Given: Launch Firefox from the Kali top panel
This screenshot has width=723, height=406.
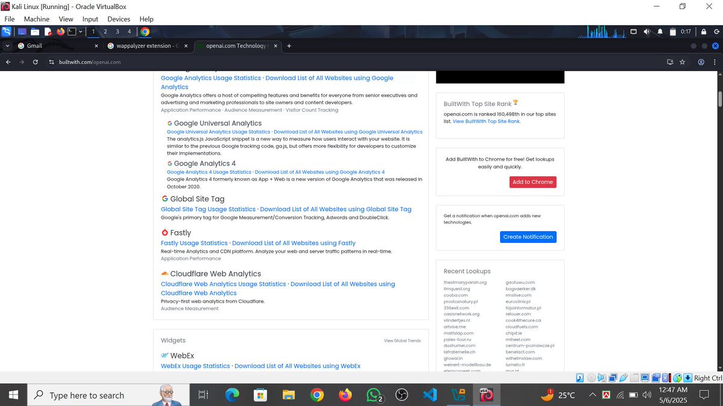Looking at the screenshot, I should pyautogui.click(x=60, y=31).
